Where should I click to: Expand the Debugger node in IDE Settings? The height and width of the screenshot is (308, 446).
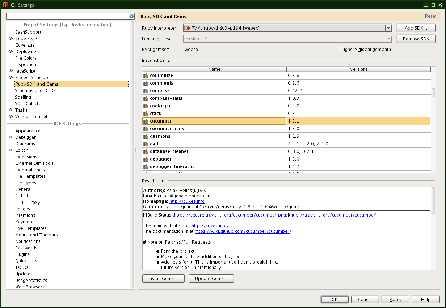point(11,137)
